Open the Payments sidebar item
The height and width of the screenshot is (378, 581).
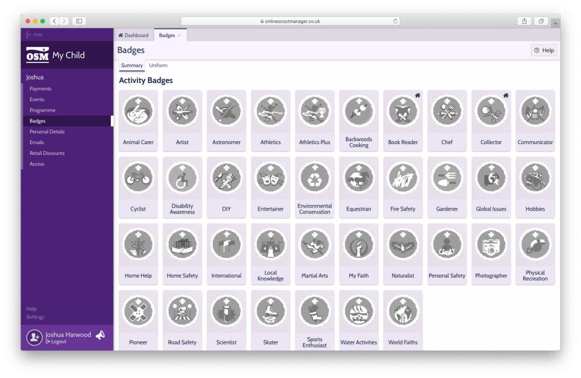coord(40,89)
